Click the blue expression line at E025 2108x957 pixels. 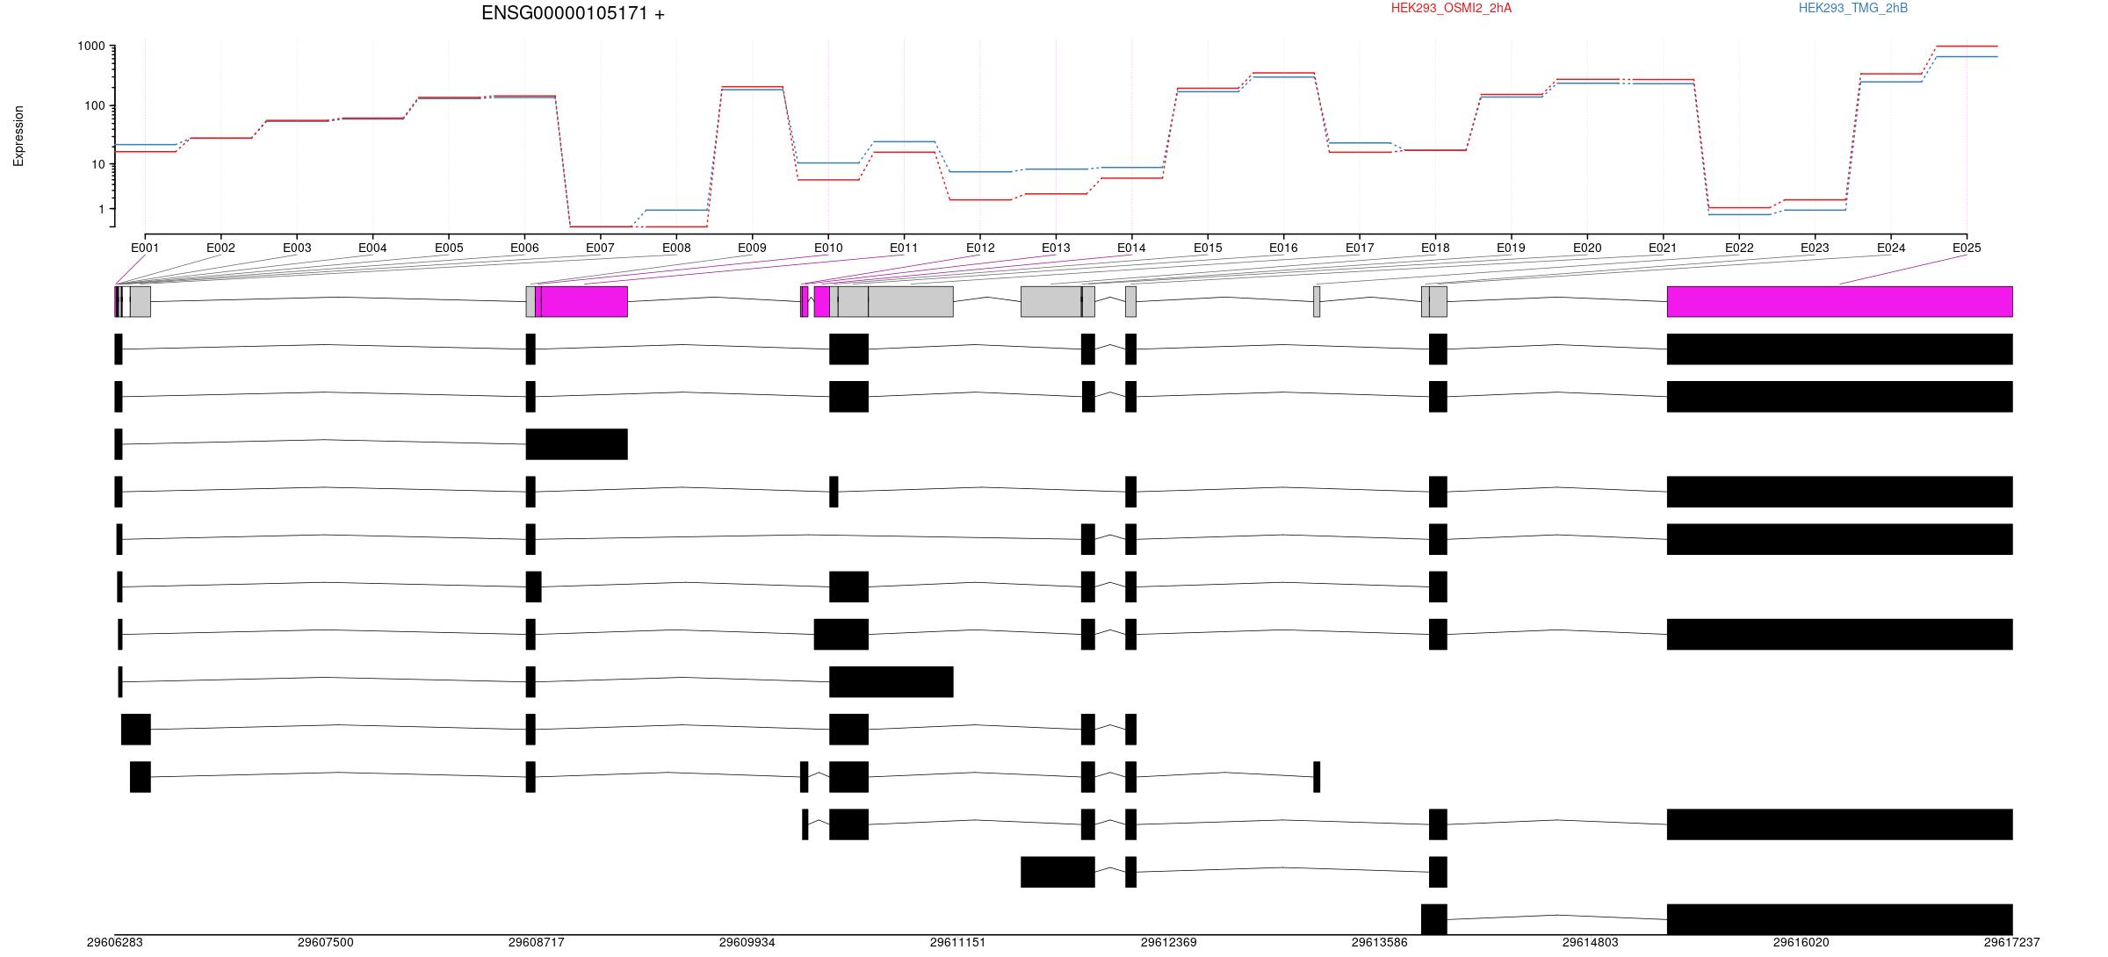point(1967,56)
